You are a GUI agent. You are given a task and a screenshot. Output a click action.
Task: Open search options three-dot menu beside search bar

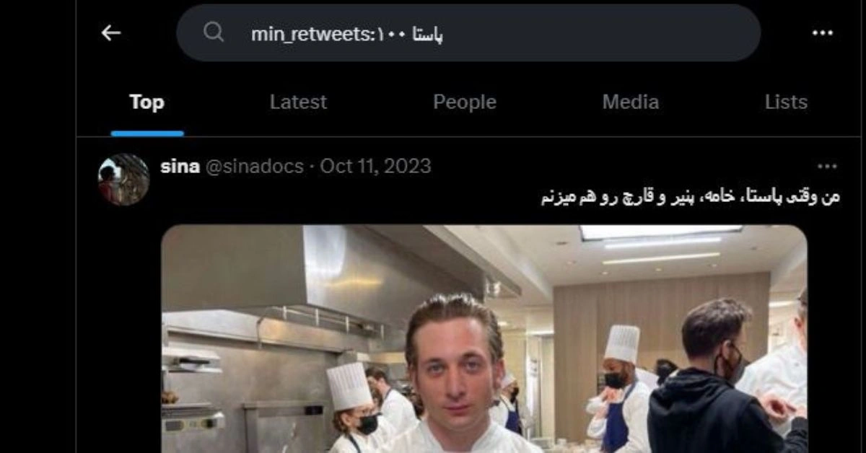pos(823,32)
